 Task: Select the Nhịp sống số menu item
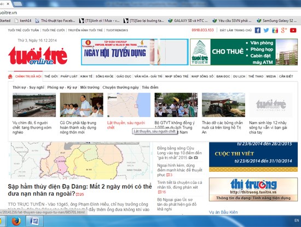(x=202, y=77)
